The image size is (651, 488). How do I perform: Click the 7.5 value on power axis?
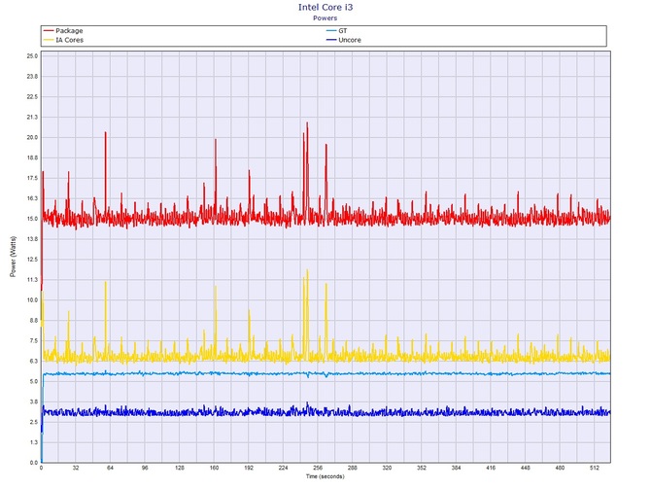coord(34,340)
